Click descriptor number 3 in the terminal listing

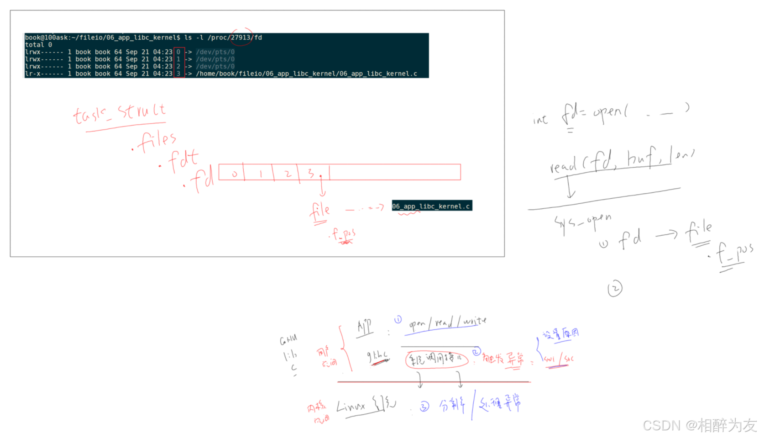click(178, 74)
